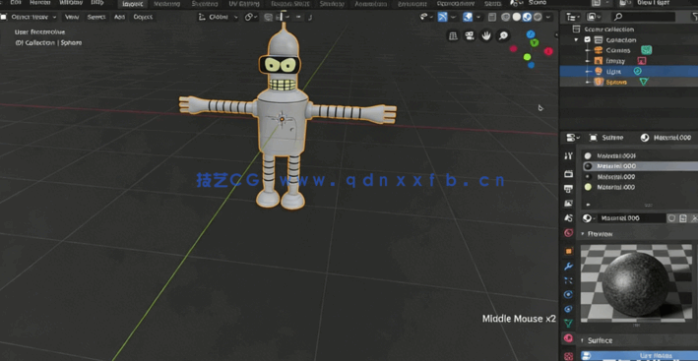Open the Output properties printer icon

(568, 189)
